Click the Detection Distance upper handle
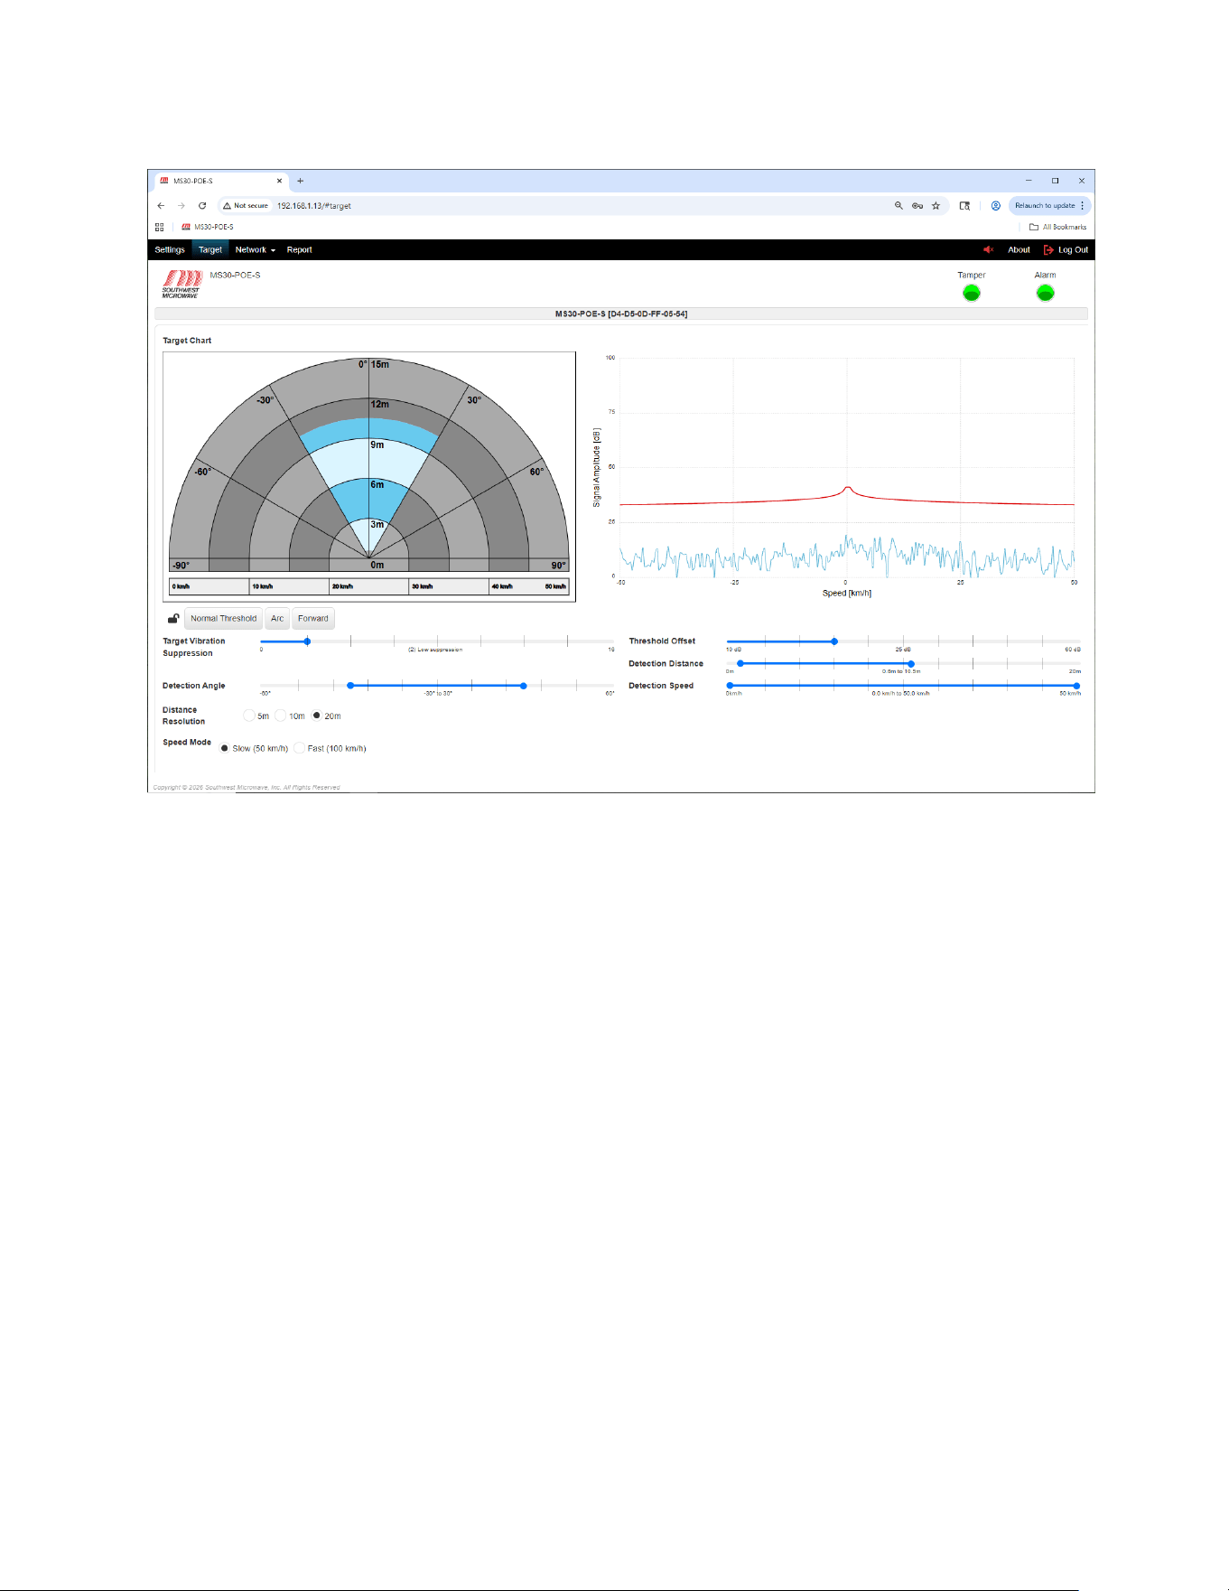Image resolution: width=1229 pixels, height=1591 pixels. click(x=910, y=664)
